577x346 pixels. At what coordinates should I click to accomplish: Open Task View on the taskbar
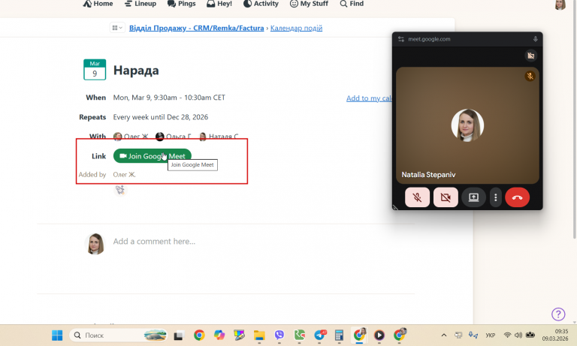[x=179, y=335]
